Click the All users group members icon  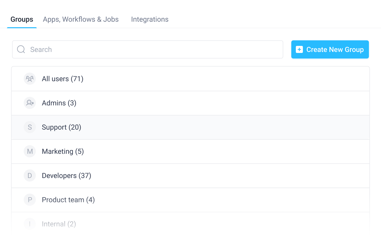tap(30, 79)
